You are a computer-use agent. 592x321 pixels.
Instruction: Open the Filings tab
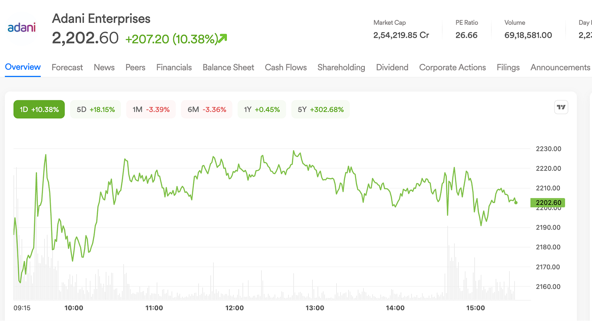coord(508,67)
